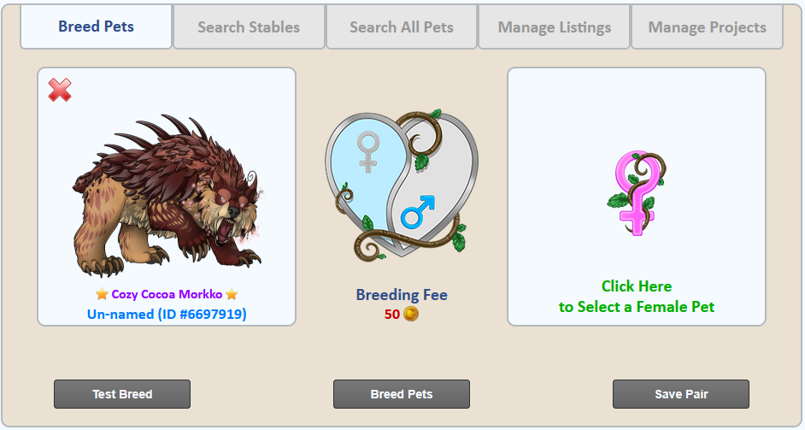
Task: Go to Search All Pets tab
Action: (x=402, y=27)
